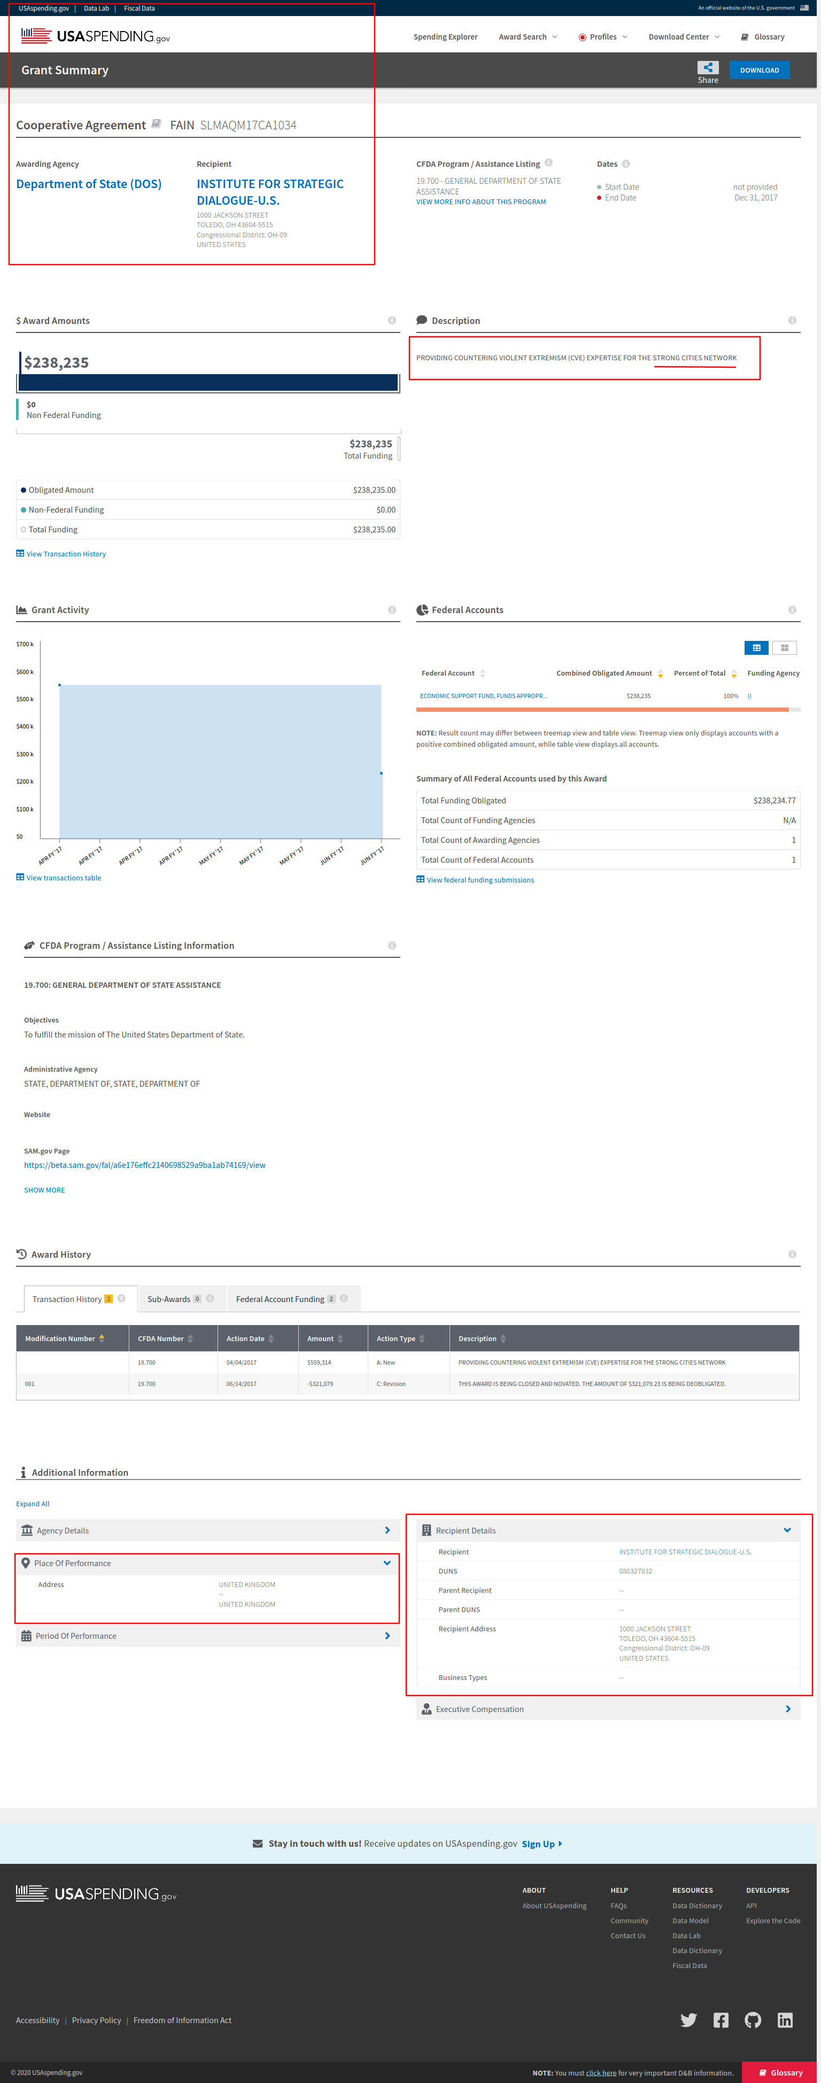821x2083 pixels.
Task: Click VIEW MORE INFO ABOUT THIS PROGRAM
Action: click(x=481, y=202)
